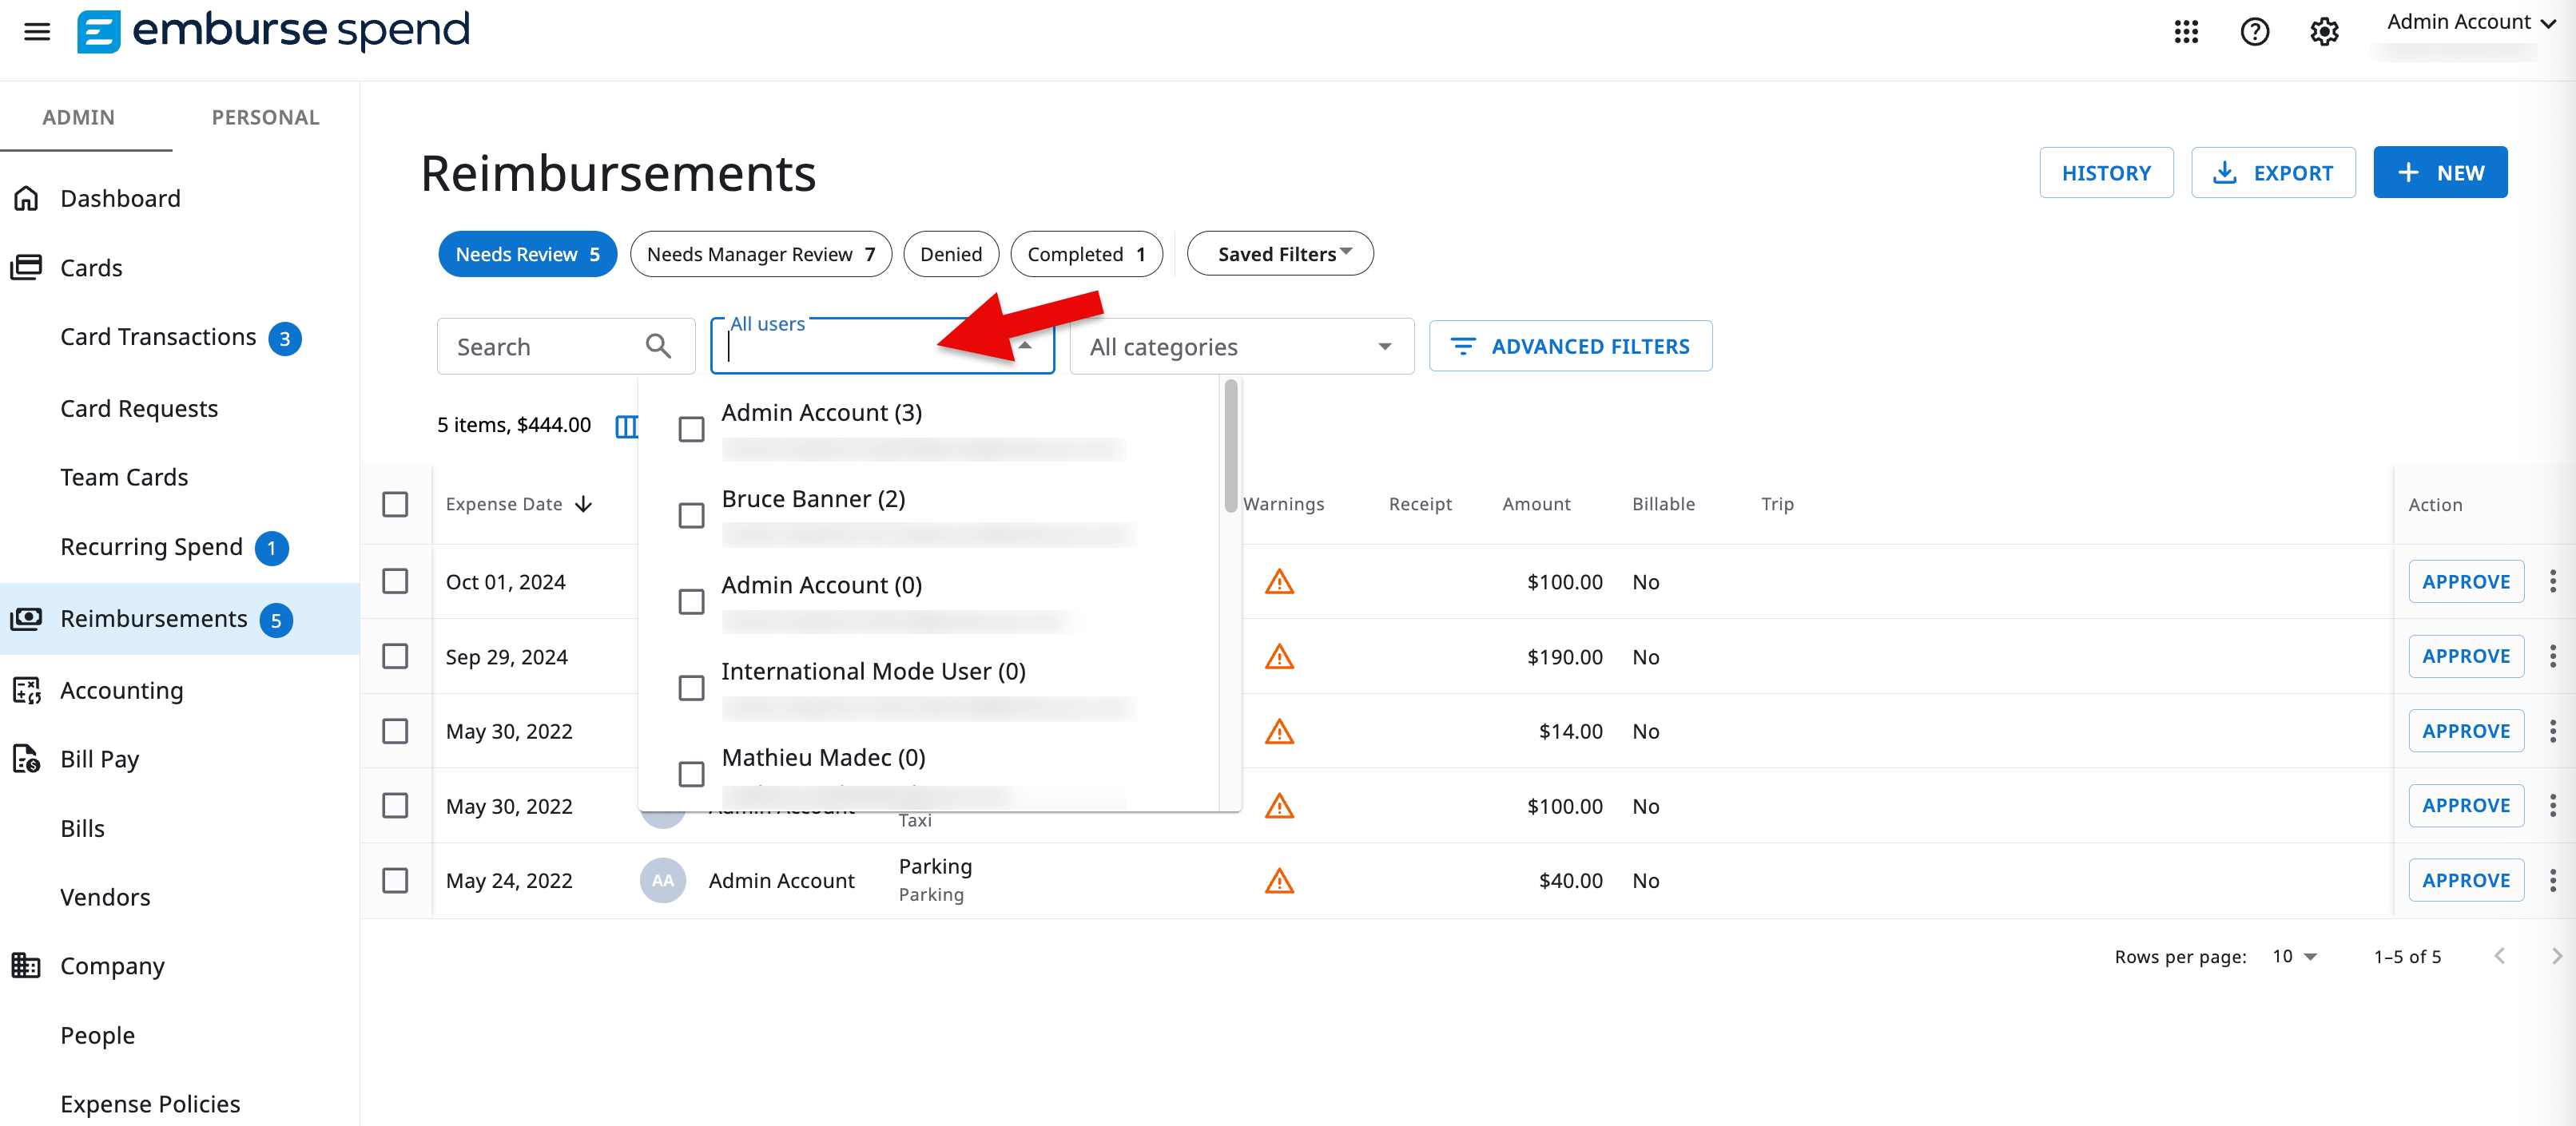Click the warning triangle on the $190.00 row
2576x1126 pixels.
1280,656
